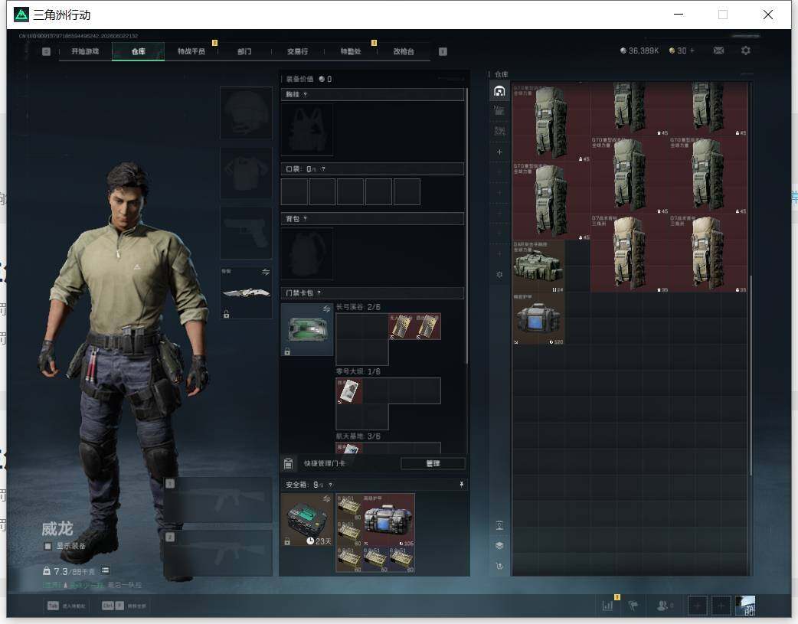Invite teammate with first plus slot

click(x=697, y=606)
